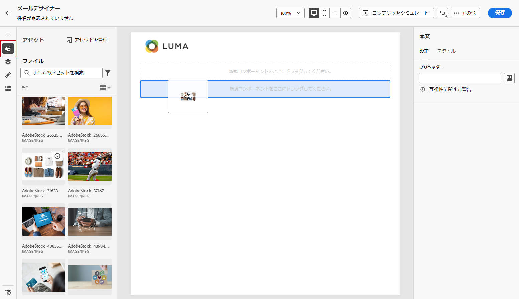
Task: Switch to the 設定 tab
Action: (x=424, y=51)
